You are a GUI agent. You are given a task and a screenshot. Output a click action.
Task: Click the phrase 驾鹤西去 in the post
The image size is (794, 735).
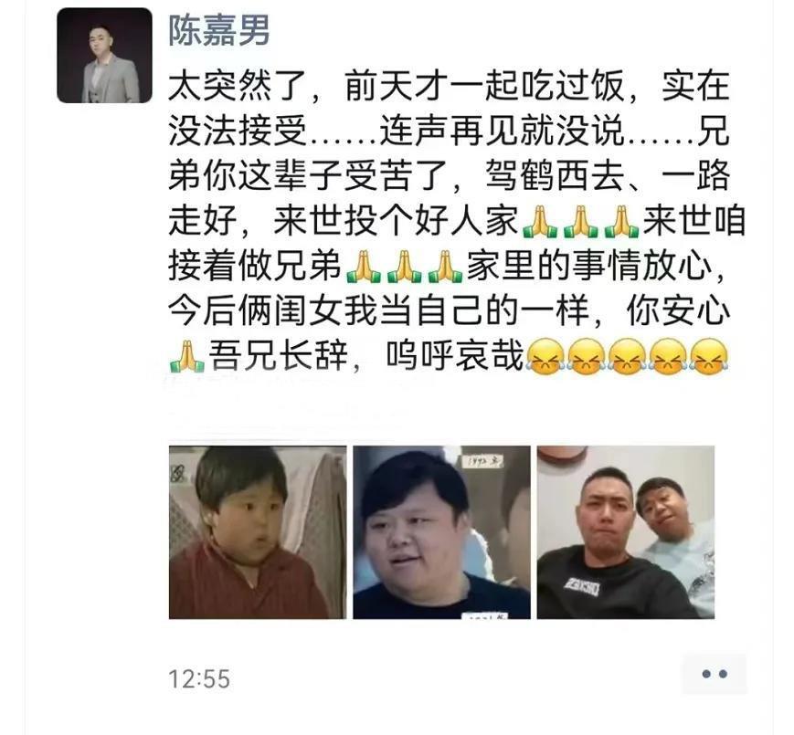555,176
